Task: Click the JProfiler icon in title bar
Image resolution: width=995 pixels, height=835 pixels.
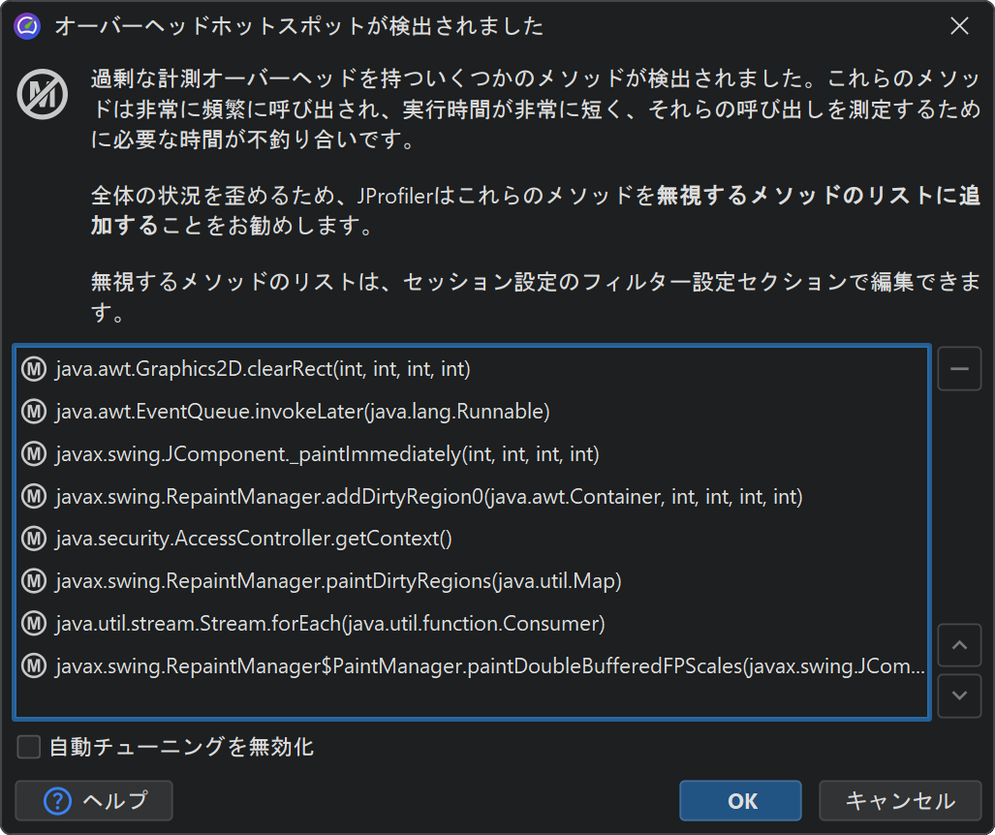Action: tap(27, 26)
